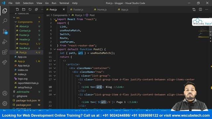This screenshot has width=212, height=119.
Task: Open the Go menu
Action: click(x=47, y=3)
